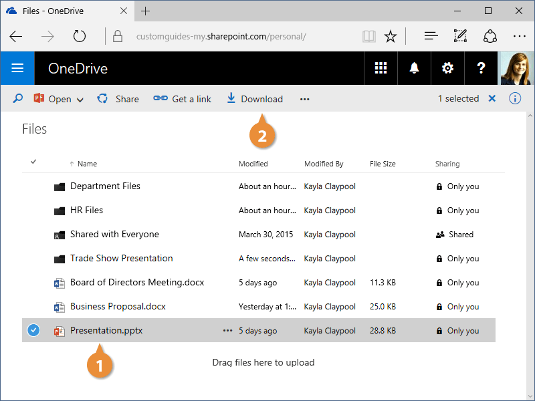
Task: Click Get a link button
Action: (183, 99)
